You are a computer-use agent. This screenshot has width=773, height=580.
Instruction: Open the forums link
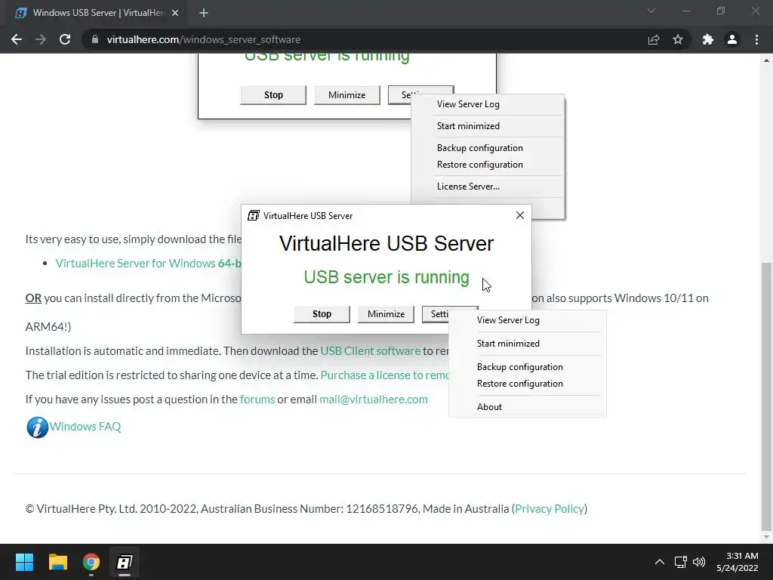tap(257, 400)
